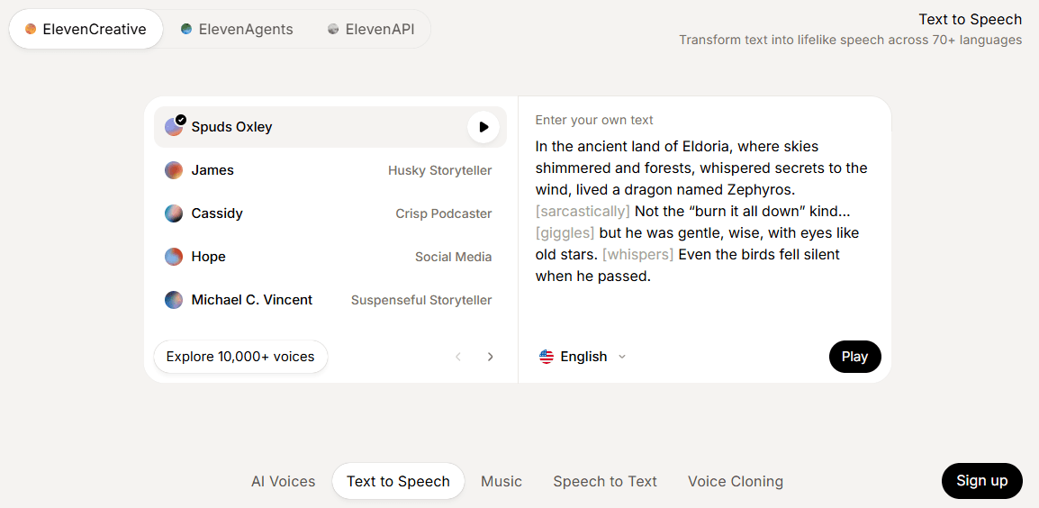
Task: Click the Crisp Podcaster label
Action: click(x=444, y=213)
